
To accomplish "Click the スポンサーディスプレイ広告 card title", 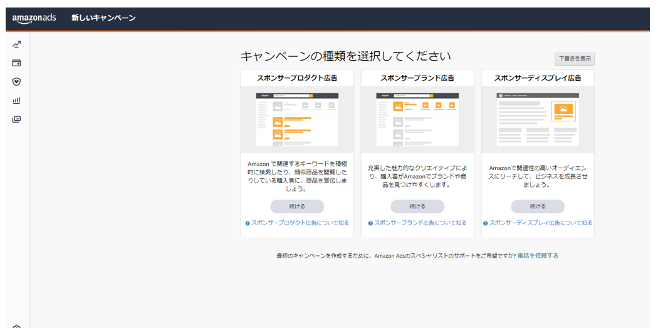I will pos(538,78).
